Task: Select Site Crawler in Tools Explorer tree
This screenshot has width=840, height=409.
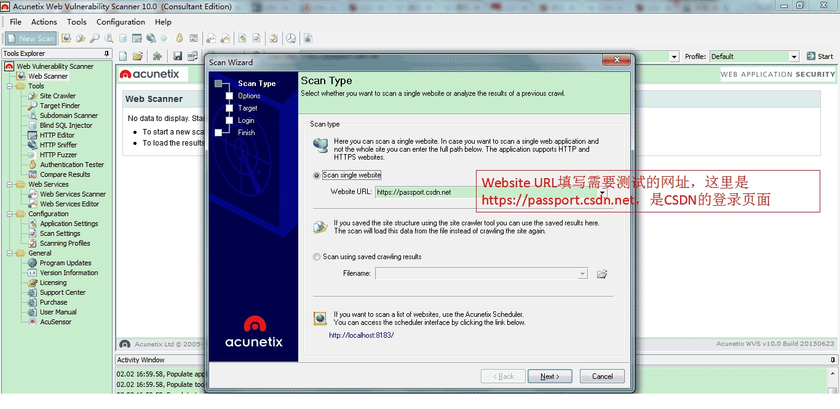Action: pos(58,96)
